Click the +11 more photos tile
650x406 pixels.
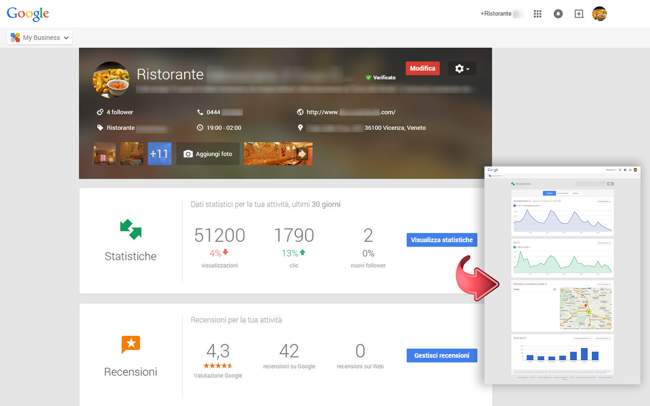(159, 154)
